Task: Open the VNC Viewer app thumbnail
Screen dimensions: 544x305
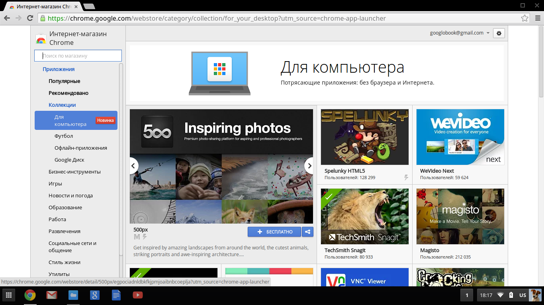Action: 365,277
